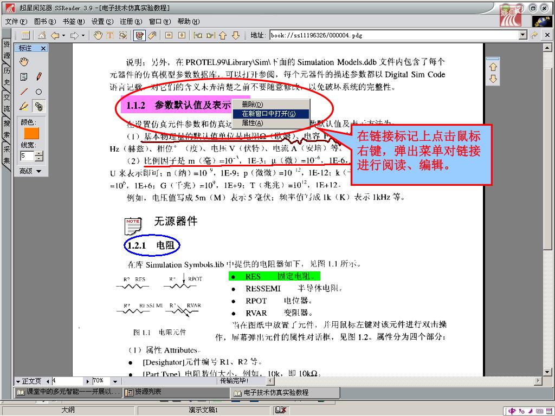Open the 资源 side tab

point(7,50)
